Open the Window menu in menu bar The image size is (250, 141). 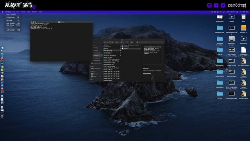[x=34, y=12]
